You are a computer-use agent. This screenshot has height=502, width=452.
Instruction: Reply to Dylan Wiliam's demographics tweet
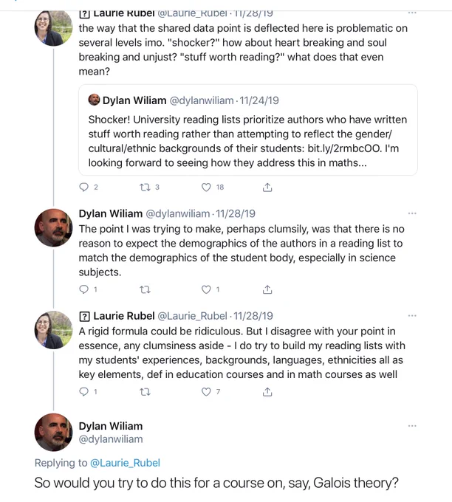(83, 289)
